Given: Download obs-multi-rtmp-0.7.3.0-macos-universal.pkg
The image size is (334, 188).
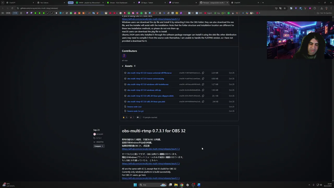Looking at the screenshot, I should tap(146, 79).
